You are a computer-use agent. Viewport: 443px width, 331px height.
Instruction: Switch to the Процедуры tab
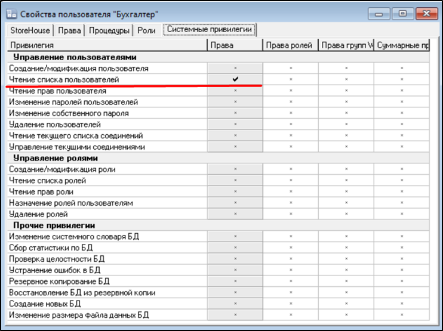pyautogui.click(x=109, y=30)
